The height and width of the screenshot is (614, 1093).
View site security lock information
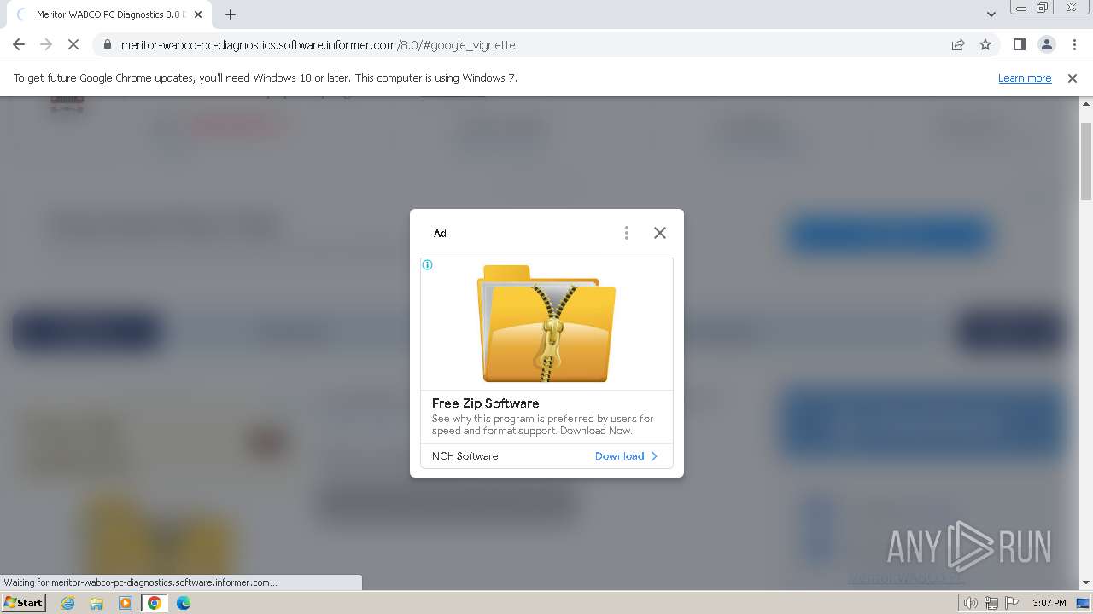(108, 45)
